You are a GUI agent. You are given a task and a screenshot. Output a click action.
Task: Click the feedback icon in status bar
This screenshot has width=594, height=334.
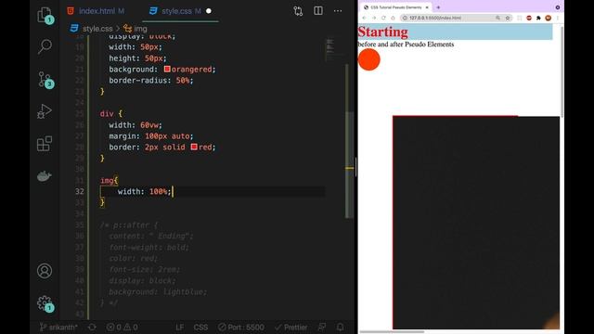[x=322, y=327]
